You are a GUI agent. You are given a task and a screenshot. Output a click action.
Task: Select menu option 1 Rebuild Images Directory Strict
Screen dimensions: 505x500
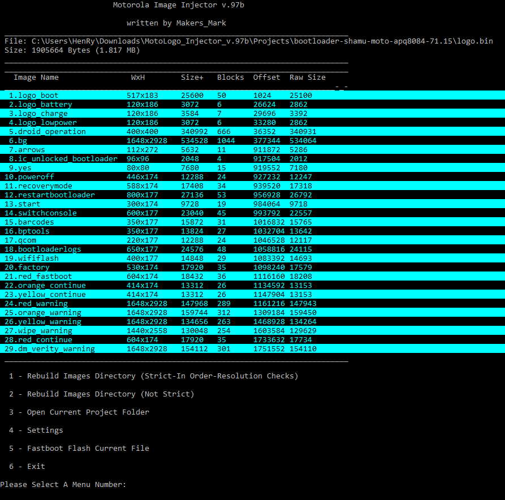[153, 376]
